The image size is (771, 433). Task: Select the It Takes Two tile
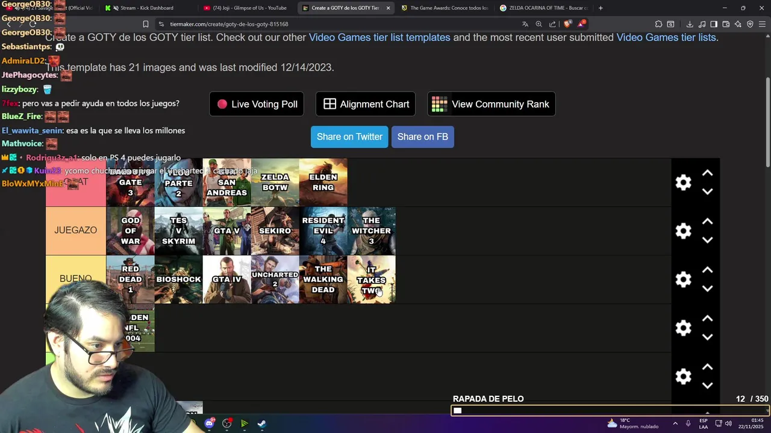tap(372, 280)
